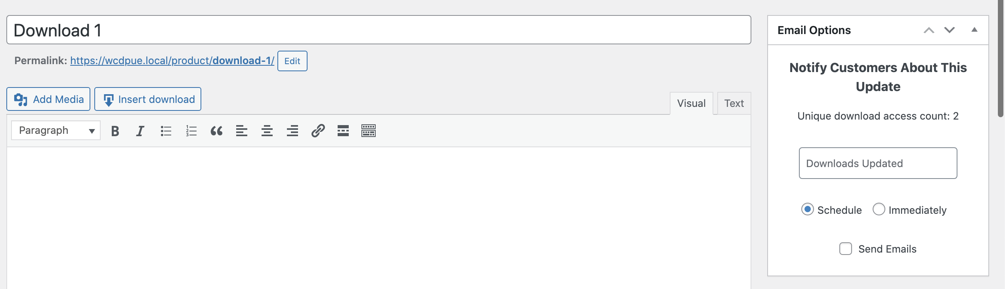Switch to the Text editor tab
1005x289 pixels.
point(734,103)
